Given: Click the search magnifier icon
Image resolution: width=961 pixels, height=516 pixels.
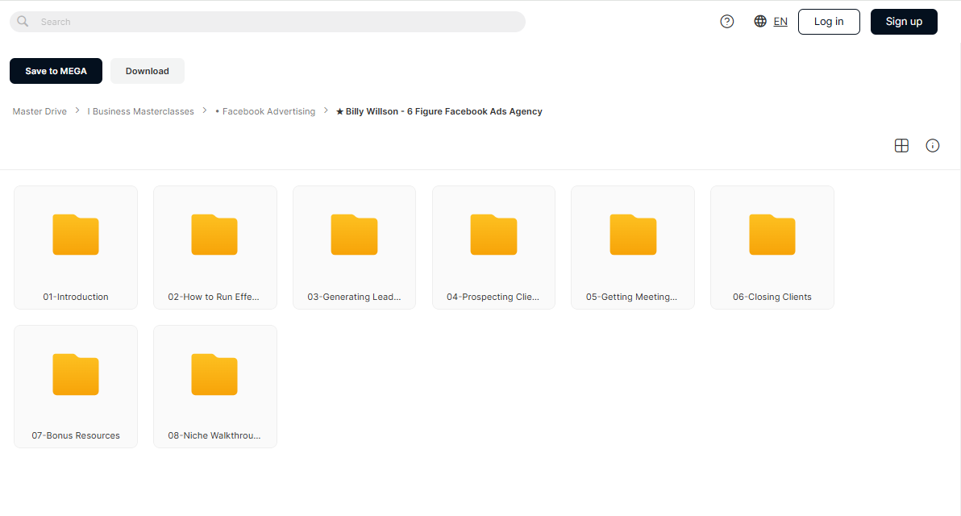Looking at the screenshot, I should point(23,22).
